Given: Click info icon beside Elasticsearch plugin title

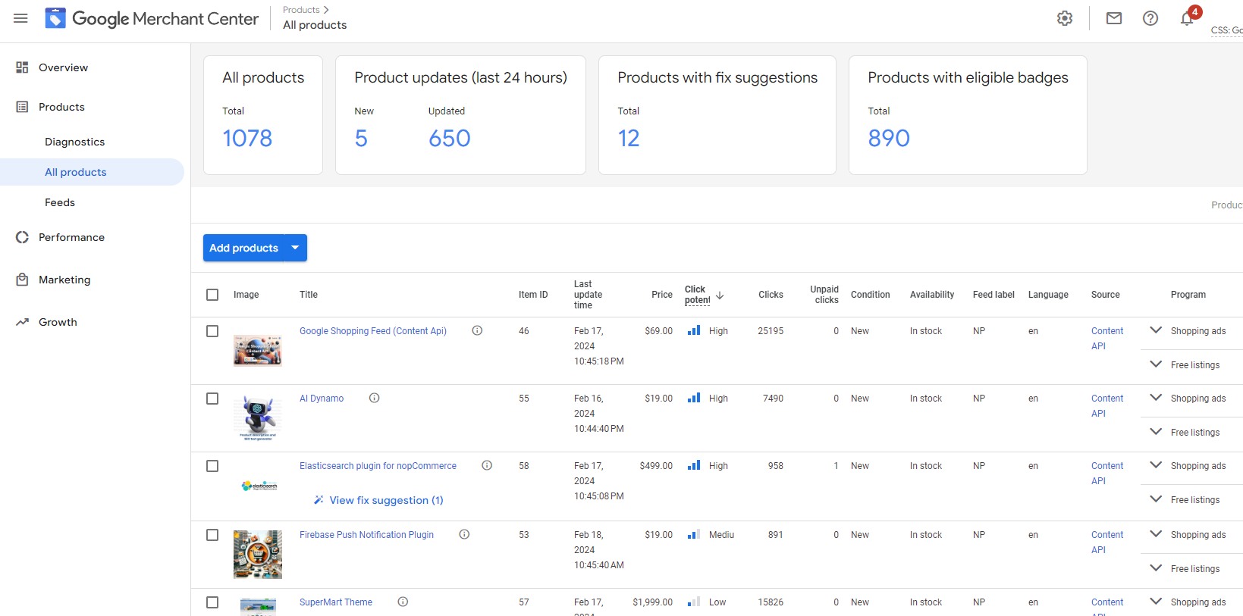Looking at the screenshot, I should [487, 465].
